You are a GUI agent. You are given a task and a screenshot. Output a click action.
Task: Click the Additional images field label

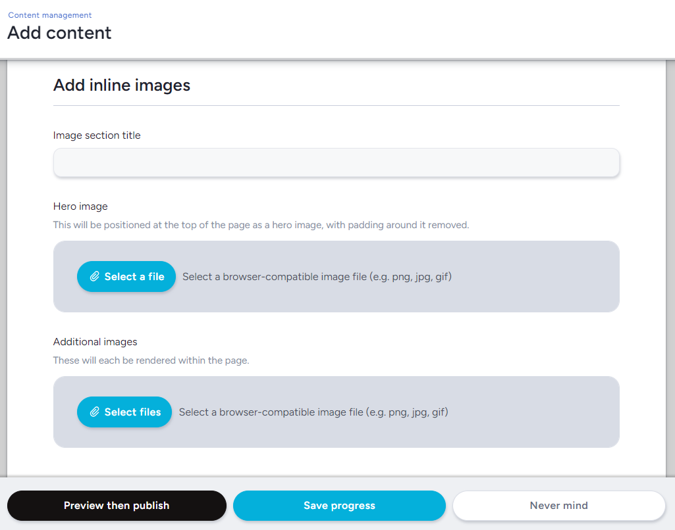click(x=95, y=342)
